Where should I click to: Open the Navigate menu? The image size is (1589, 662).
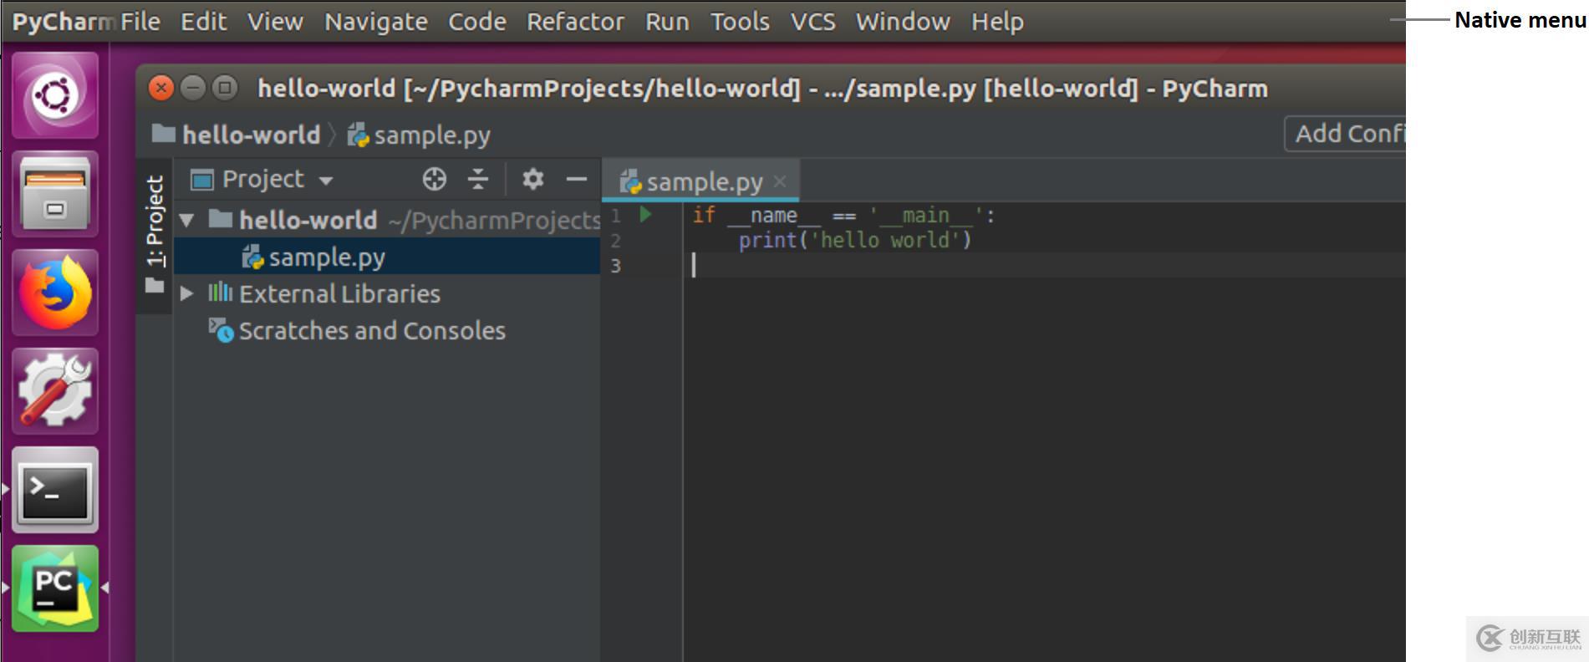[x=376, y=21]
